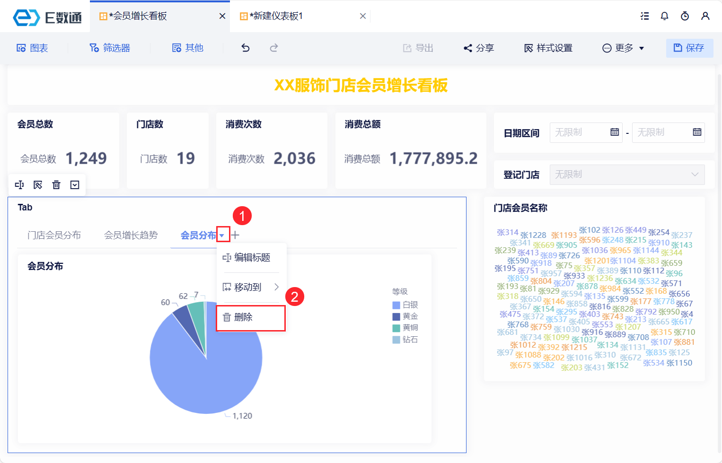722x463 pixels.
Task: Click the word 张1150 in the word cloud
Action: tap(679, 363)
